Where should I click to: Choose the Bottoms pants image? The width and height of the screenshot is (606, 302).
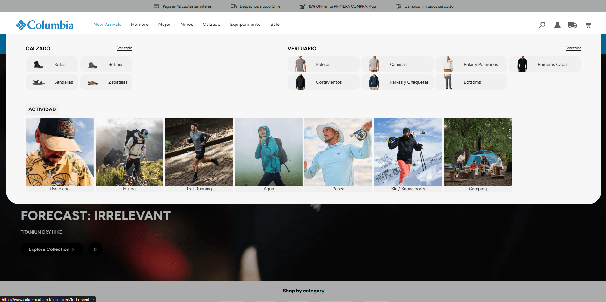[x=448, y=82]
